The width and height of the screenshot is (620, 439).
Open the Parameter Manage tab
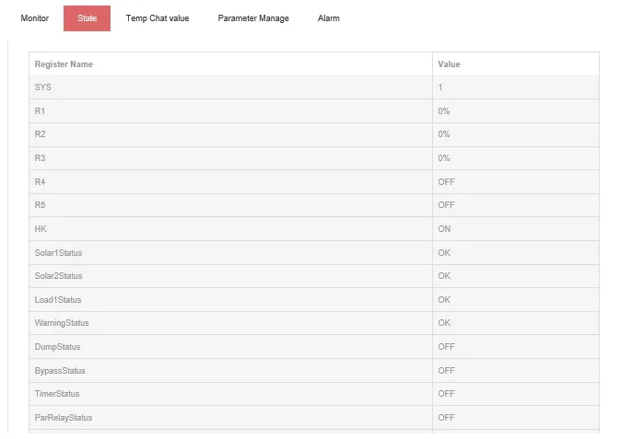[x=253, y=18]
